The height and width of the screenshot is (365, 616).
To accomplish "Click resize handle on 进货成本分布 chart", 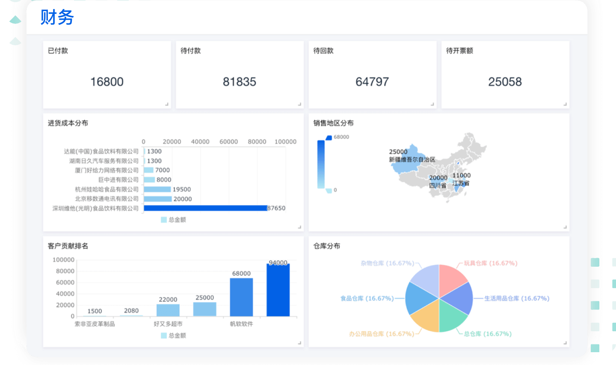I will point(299,227).
